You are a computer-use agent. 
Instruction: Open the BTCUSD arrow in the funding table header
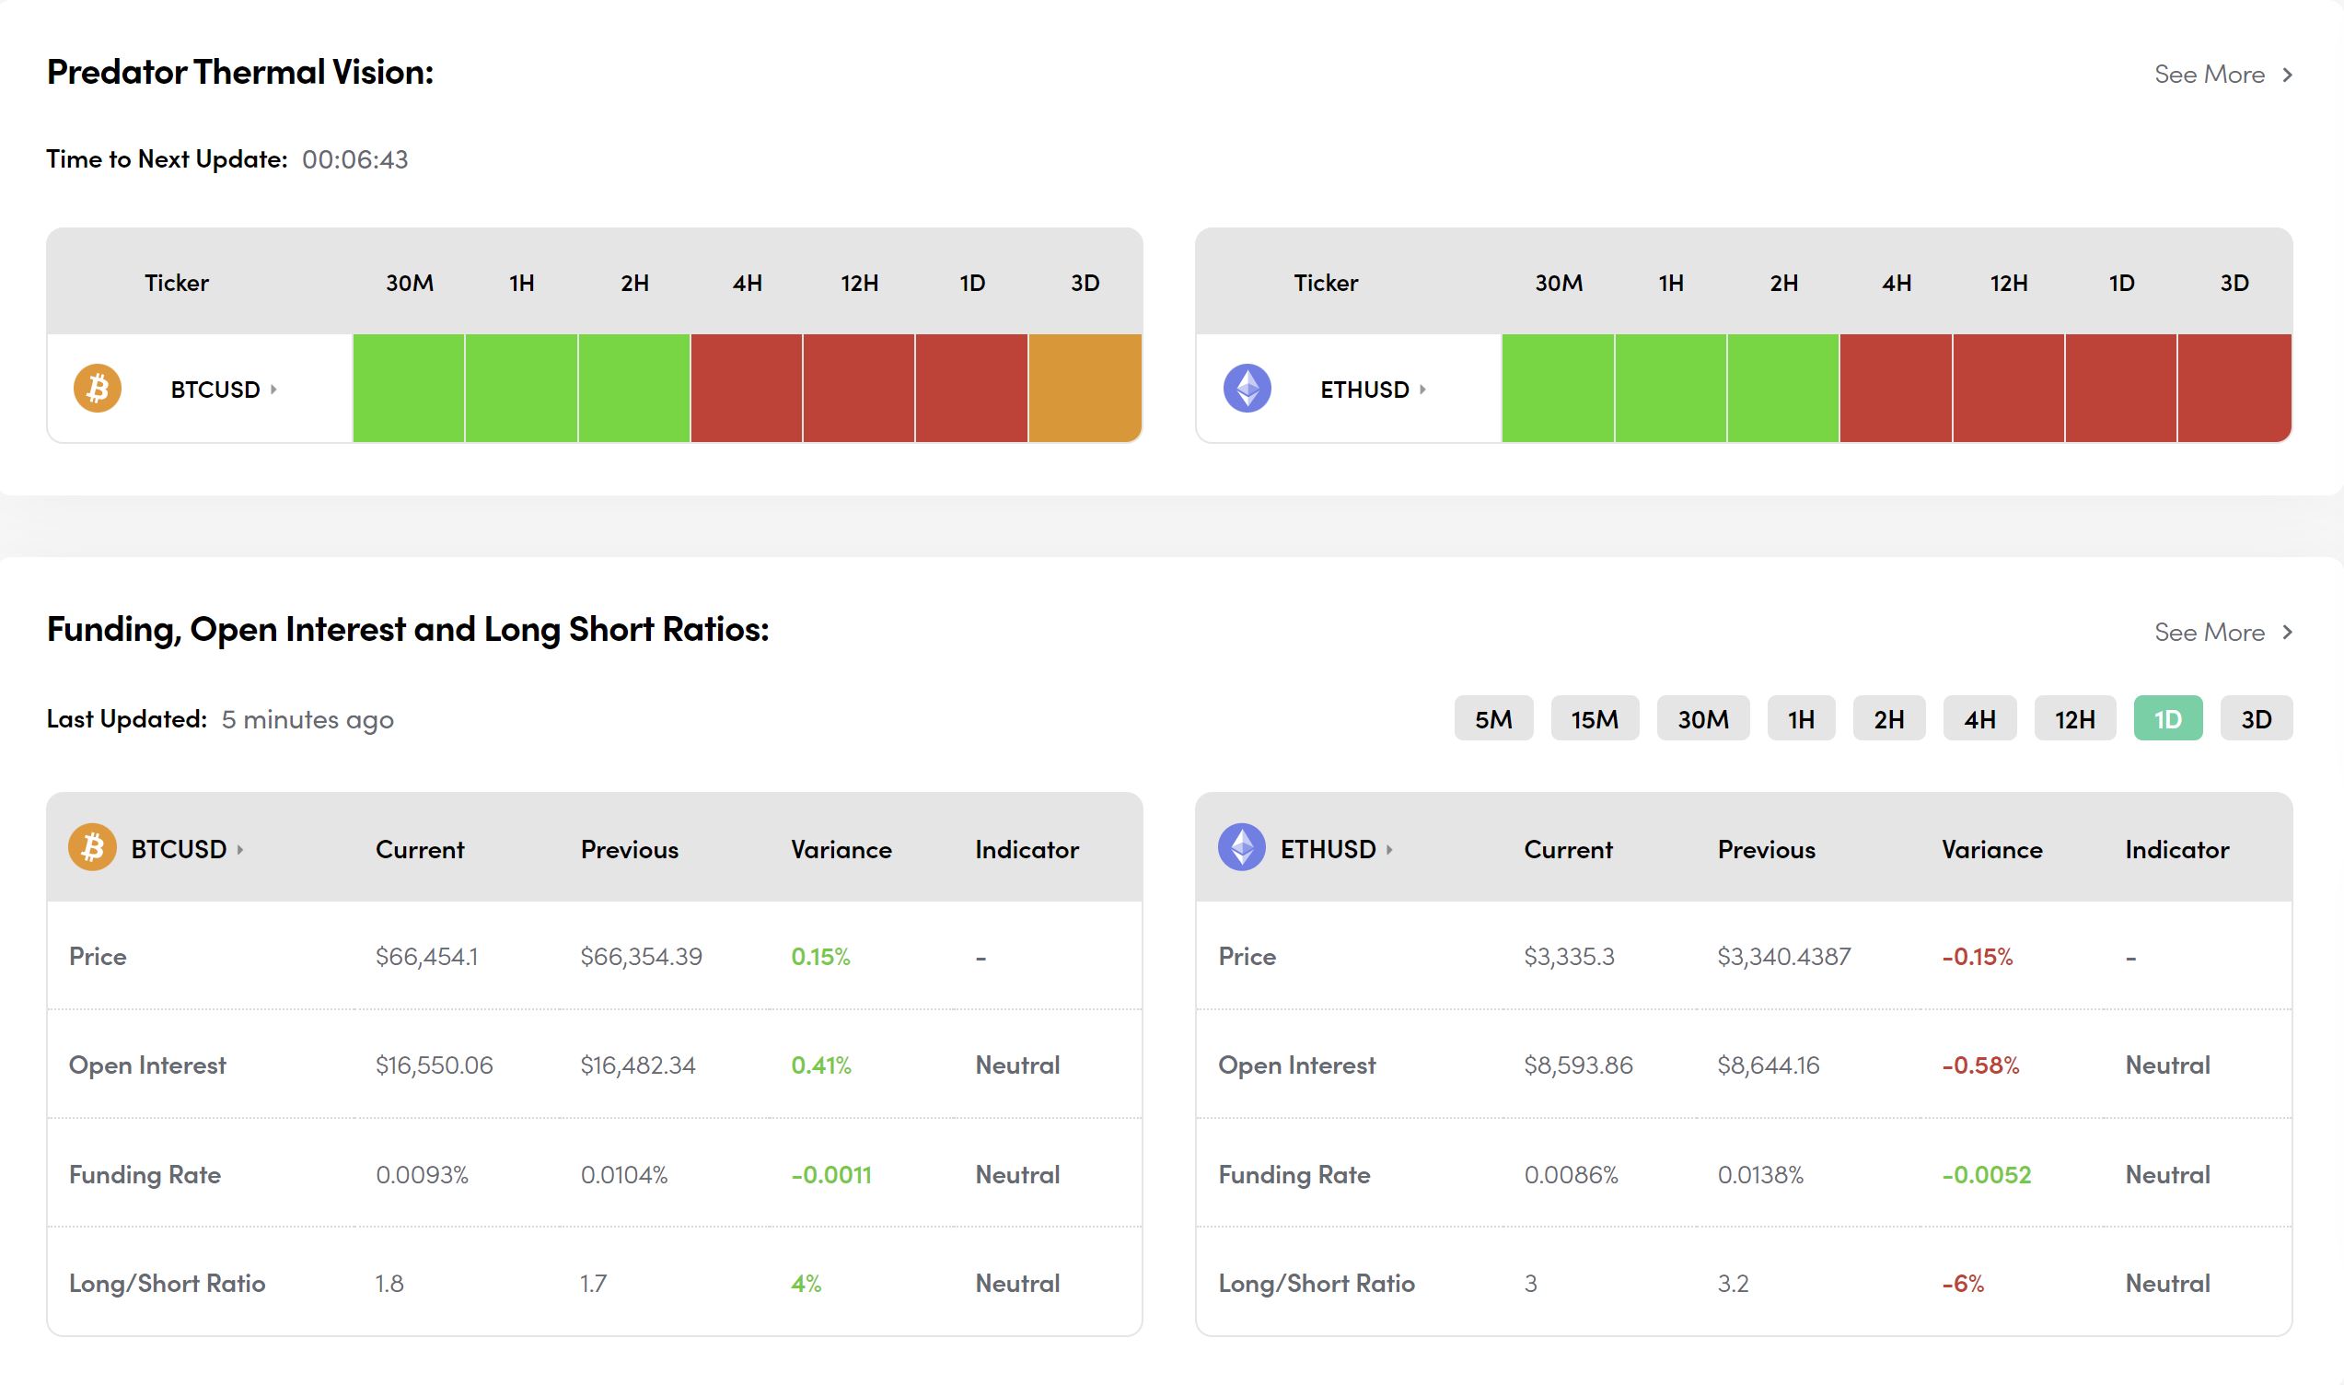point(239,849)
